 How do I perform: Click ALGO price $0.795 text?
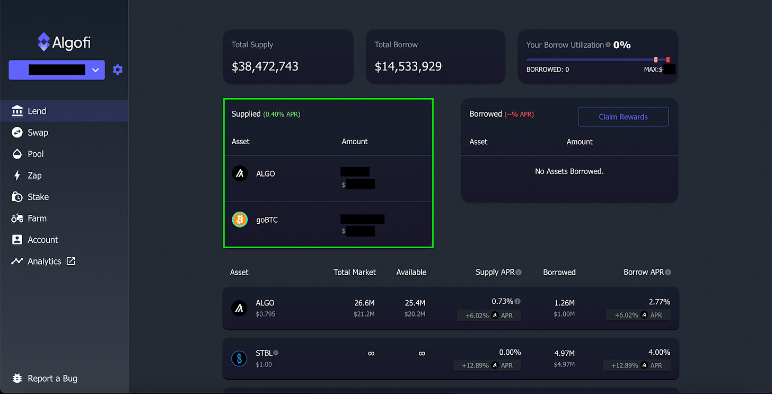(x=265, y=314)
